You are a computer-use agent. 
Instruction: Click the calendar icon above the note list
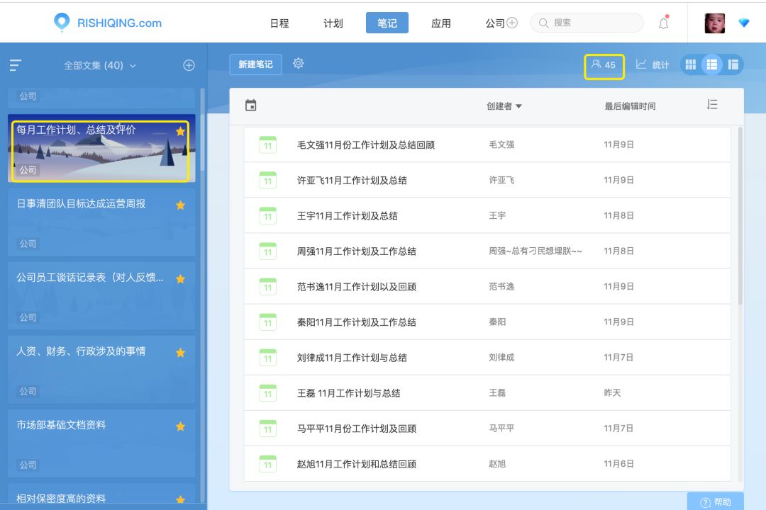(250, 104)
